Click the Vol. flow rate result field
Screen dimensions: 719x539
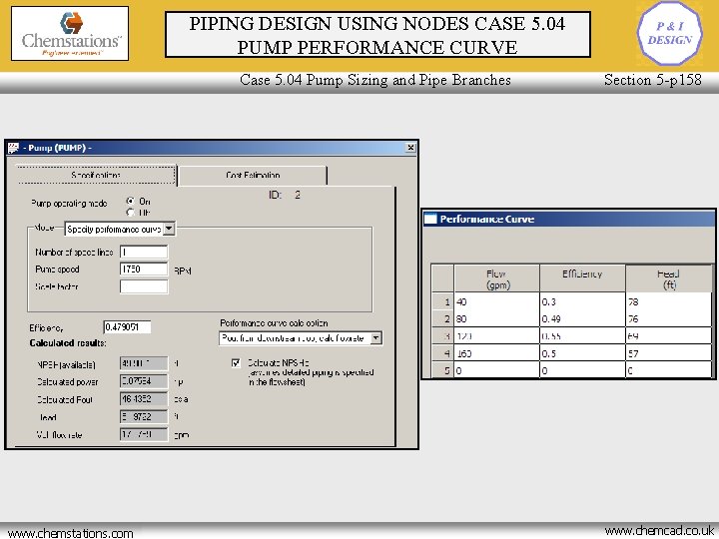[144, 434]
